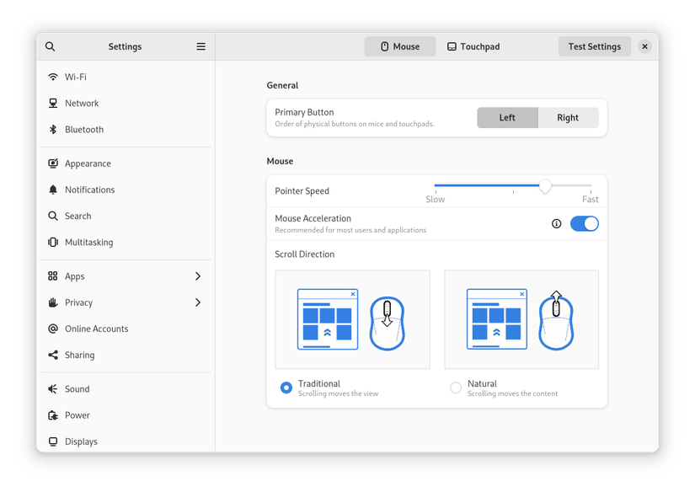Viewport: 695px width, 492px height.
Task: Expand the Apps submenu chevron
Action: [x=198, y=276]
